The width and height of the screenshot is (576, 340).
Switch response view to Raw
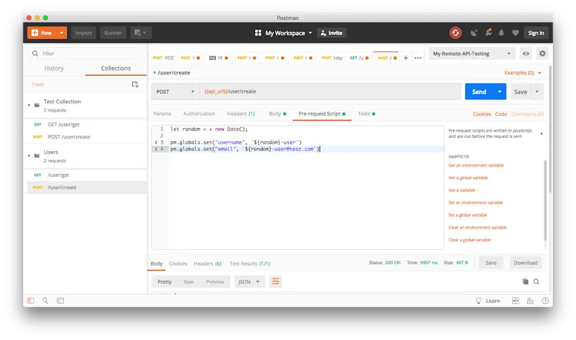tap(188, 281)
